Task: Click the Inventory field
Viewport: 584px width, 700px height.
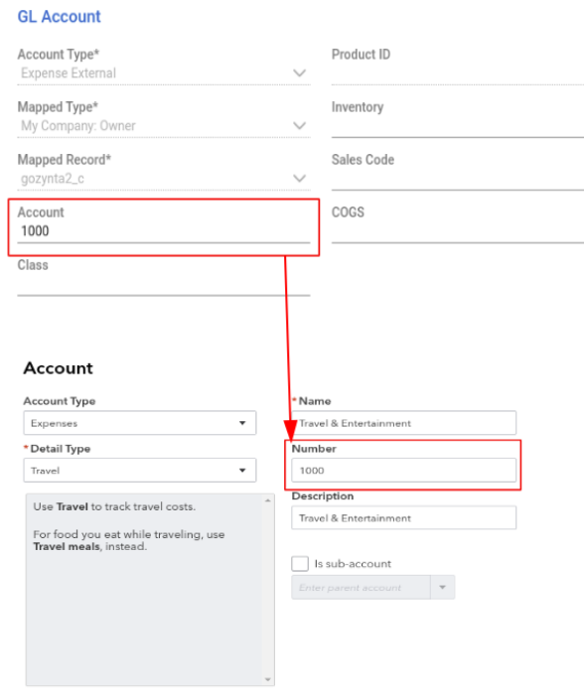Action: tap(458, 126)
